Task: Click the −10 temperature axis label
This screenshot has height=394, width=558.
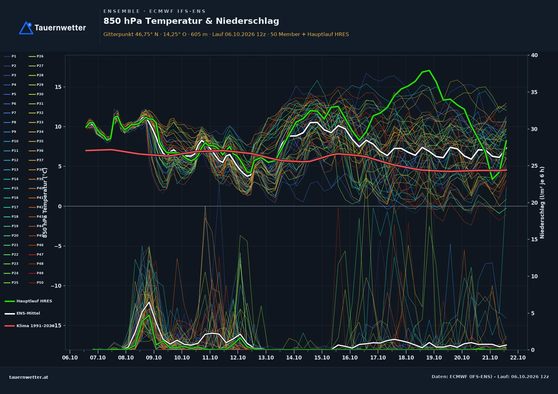Action: coord(56,286)
